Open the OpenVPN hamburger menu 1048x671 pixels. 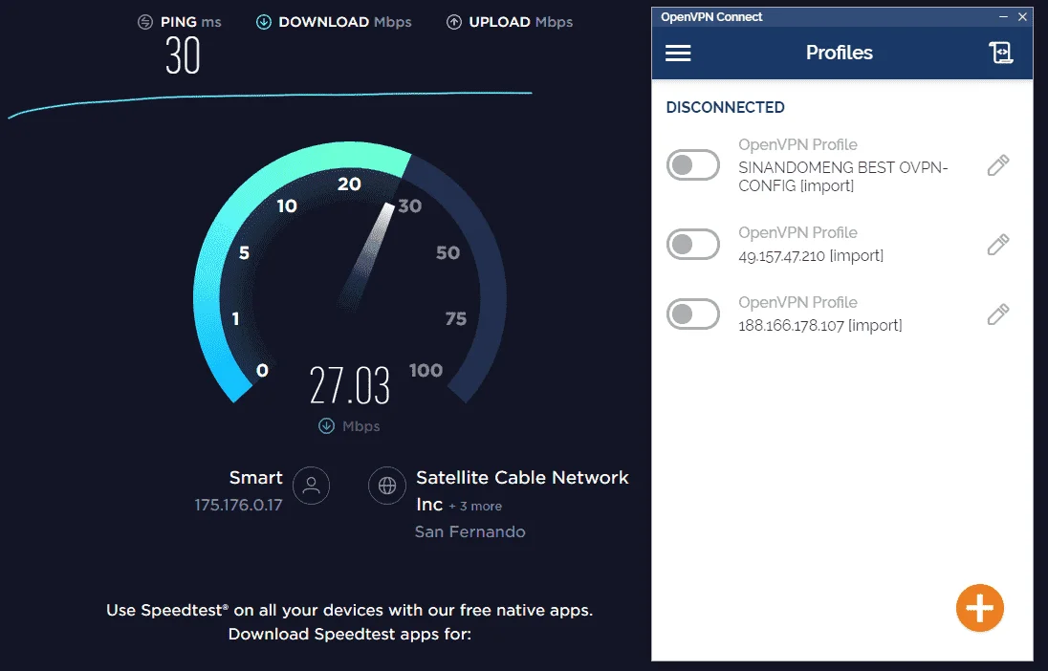[x=678, y=53]
